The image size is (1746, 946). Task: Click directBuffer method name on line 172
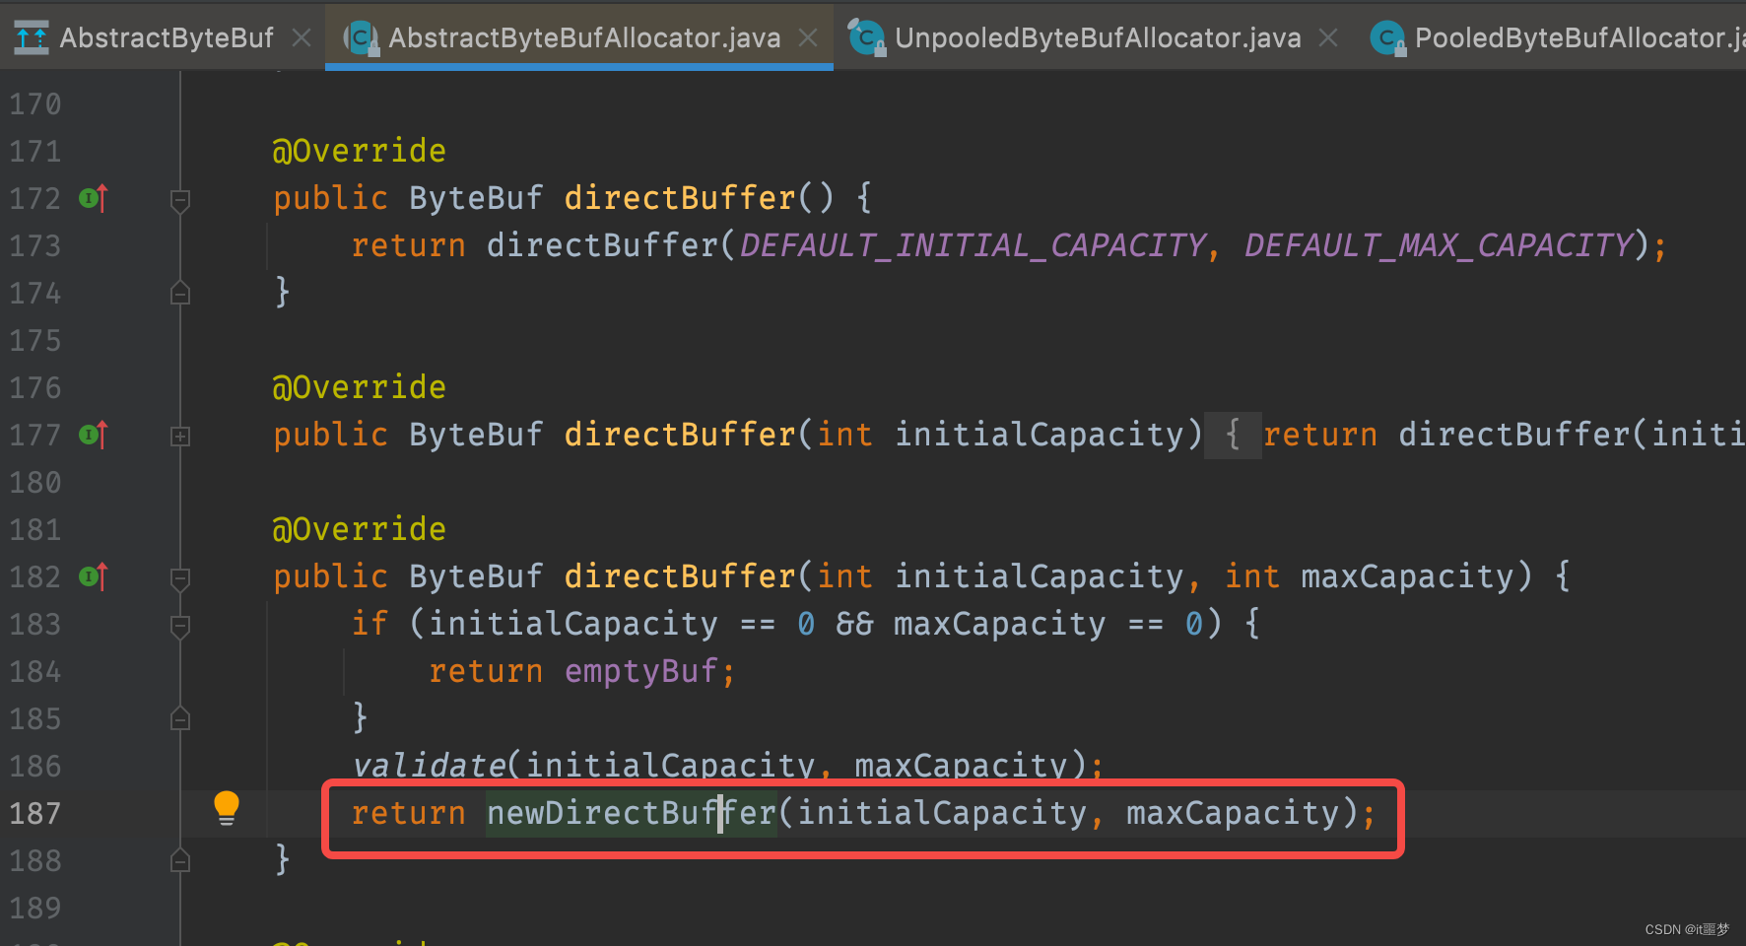680,198
